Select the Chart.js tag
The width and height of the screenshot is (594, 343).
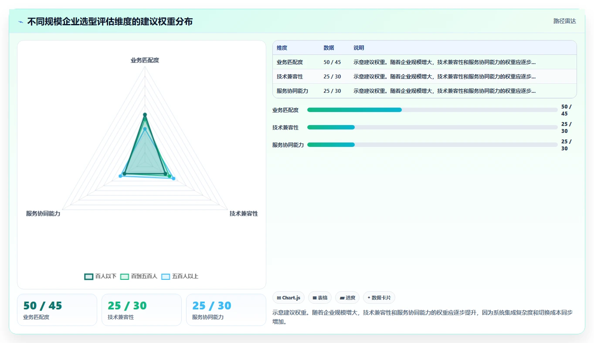click(x=289, y=298)
